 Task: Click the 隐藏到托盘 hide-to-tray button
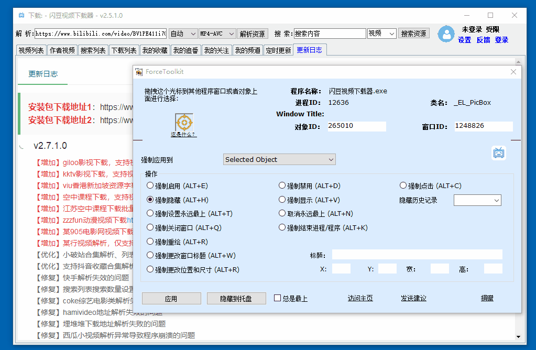[236, 298]
